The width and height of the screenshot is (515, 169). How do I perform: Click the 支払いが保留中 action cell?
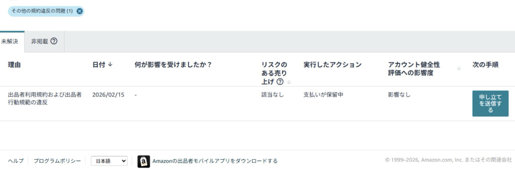(323, 95)
